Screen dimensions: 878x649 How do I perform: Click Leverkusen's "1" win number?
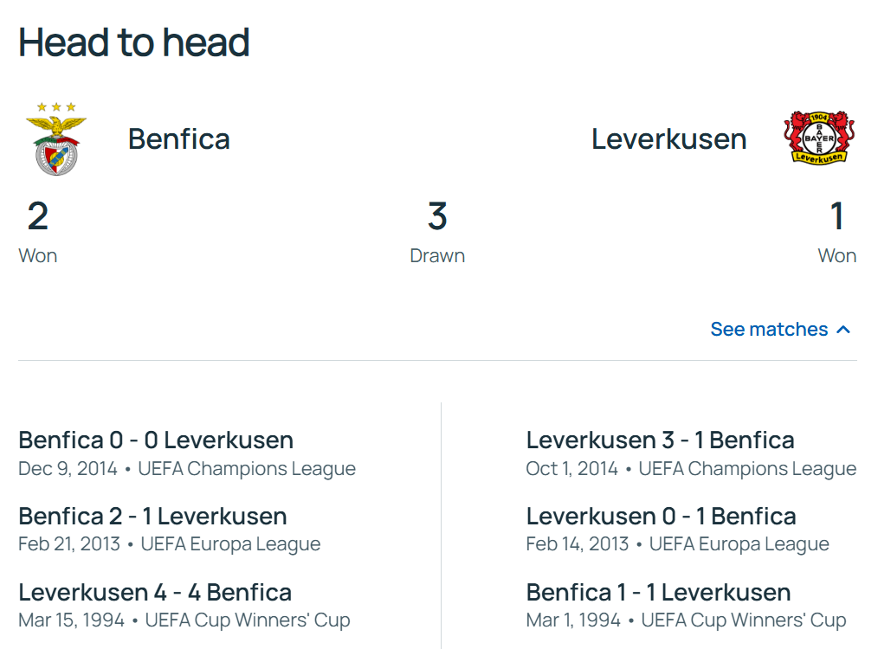[x=836, y=216]
